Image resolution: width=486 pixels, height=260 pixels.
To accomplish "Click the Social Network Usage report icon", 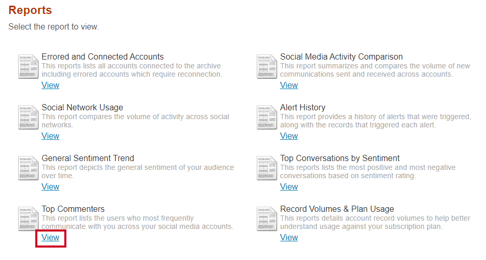I will [x=28, y=117].
